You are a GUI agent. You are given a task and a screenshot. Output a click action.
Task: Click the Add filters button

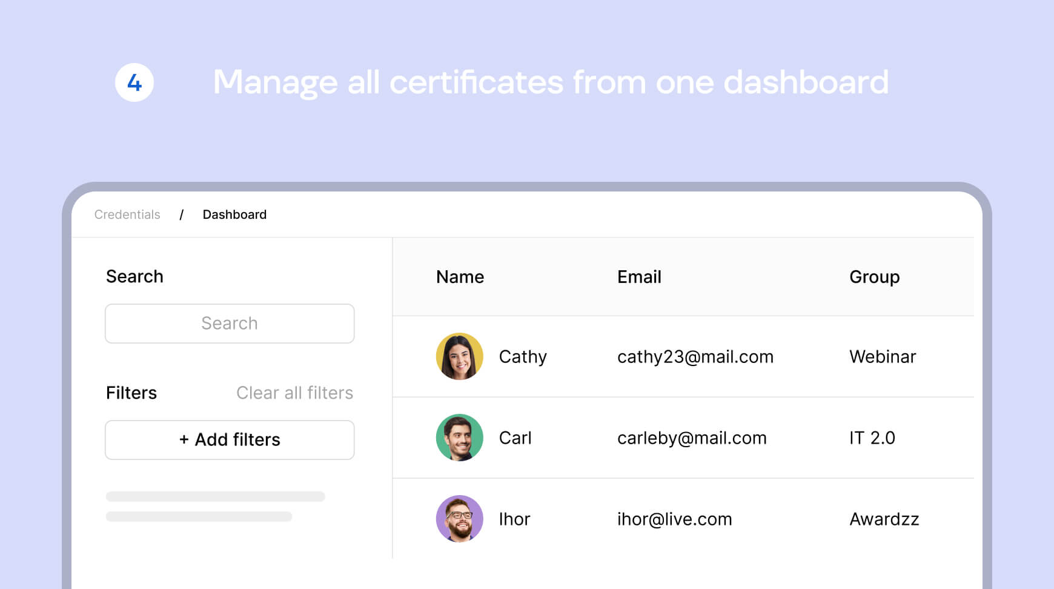(230, 440)
